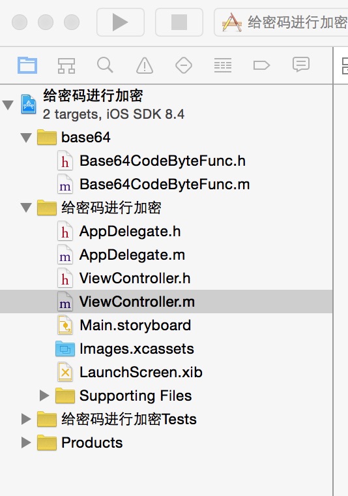Expand the Products folder

[26, 442]
